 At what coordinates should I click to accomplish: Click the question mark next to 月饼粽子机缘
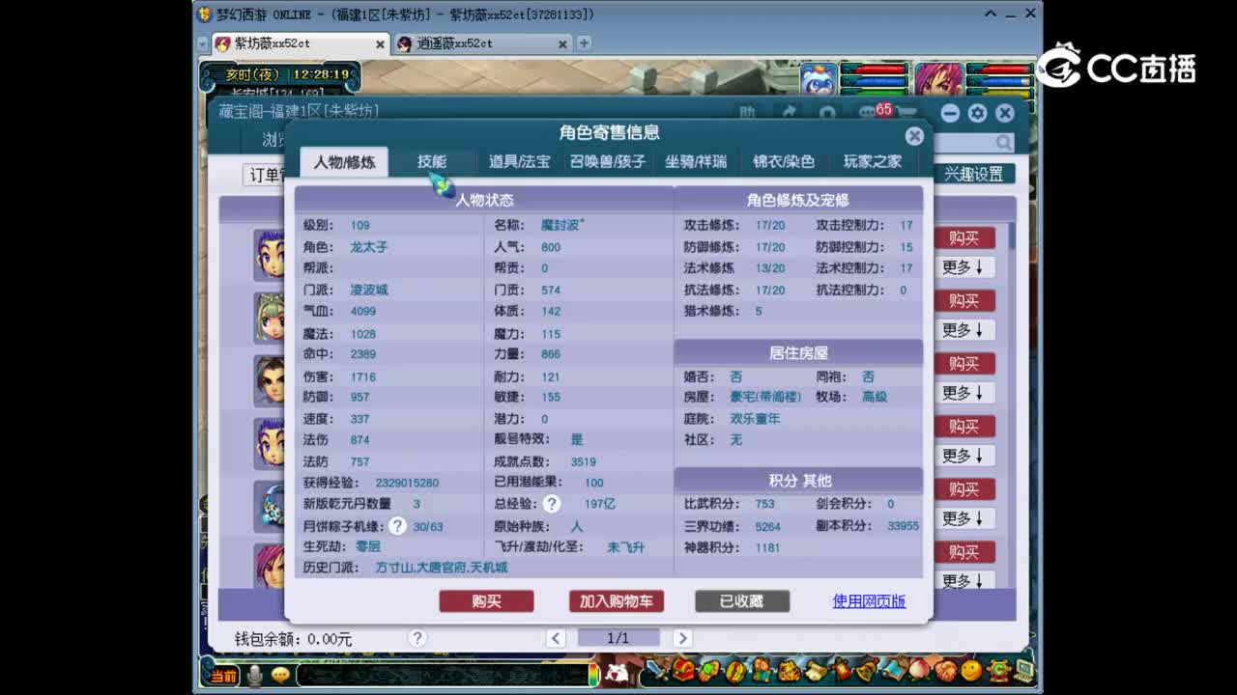[397, 526]
